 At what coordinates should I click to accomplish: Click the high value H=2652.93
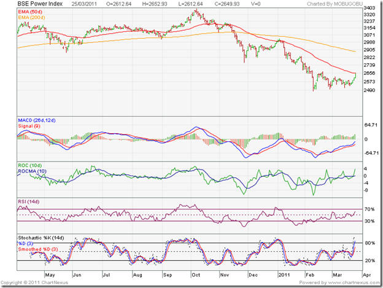pos(155,4)
